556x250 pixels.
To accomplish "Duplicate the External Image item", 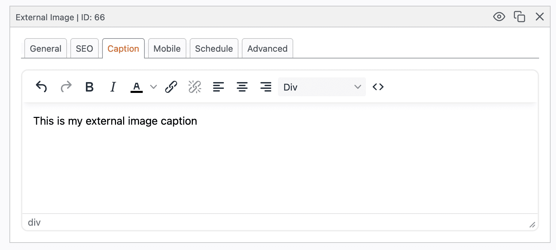I will 519,17.
